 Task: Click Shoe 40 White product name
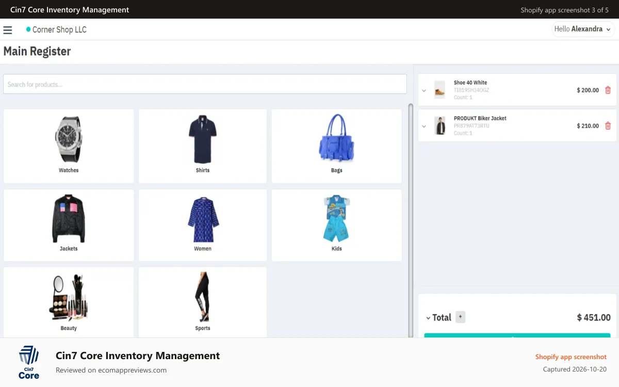(x=470, y=83)
